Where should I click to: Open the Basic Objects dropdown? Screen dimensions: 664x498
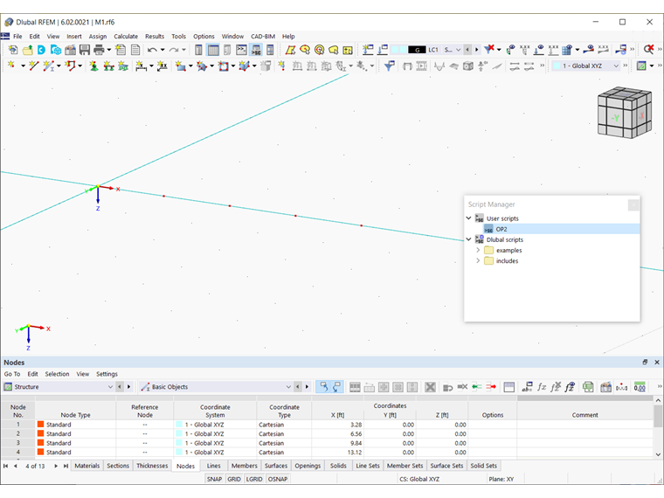pos(288,387)
